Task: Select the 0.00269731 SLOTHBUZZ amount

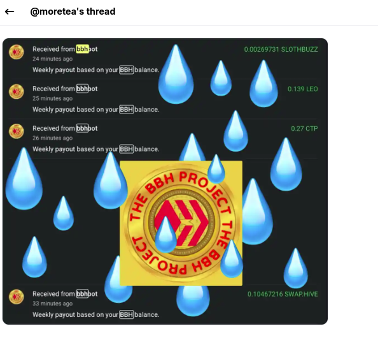Action: pyautogui.click(x=281, y=50)
